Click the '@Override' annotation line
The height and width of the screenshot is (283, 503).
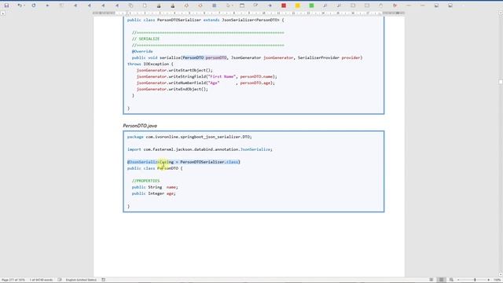pyautogui.click(x=142, y=51)
